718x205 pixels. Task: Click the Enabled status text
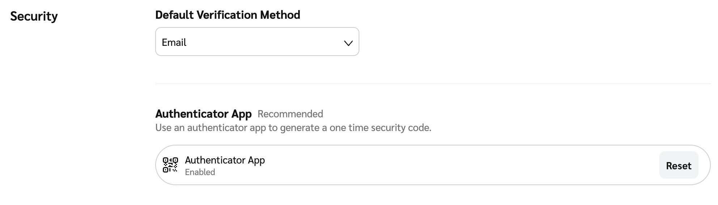(200, 172)
